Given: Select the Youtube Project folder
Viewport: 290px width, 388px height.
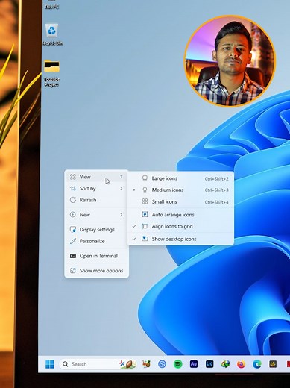Looking at the screenshot, I should pos(51,73).
